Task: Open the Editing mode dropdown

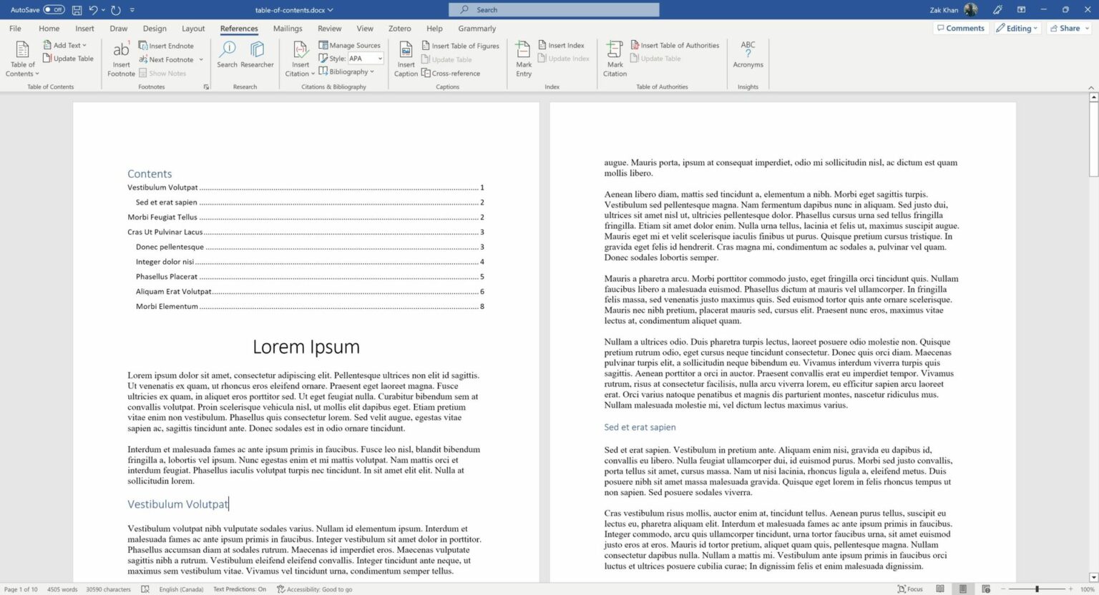Action: click(1017, 27)
